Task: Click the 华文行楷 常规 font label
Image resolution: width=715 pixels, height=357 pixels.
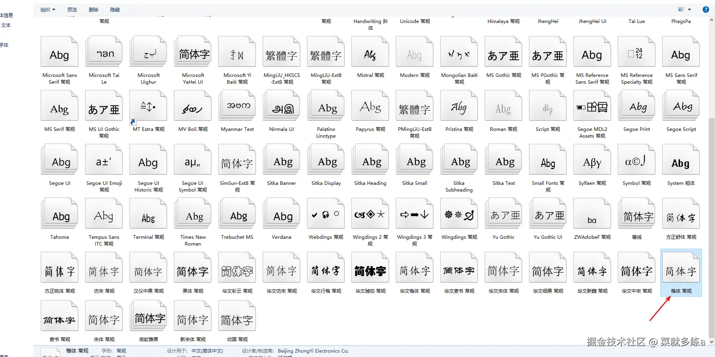Action: (326, 291)
